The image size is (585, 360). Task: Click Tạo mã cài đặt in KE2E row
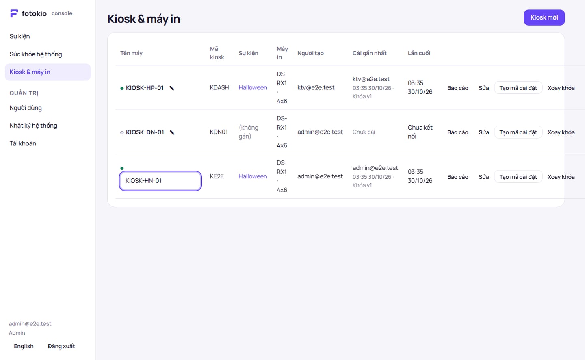point(518,177)
